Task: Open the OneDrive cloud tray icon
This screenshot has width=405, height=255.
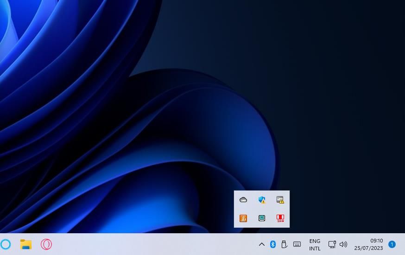Action: click(243, 200)
